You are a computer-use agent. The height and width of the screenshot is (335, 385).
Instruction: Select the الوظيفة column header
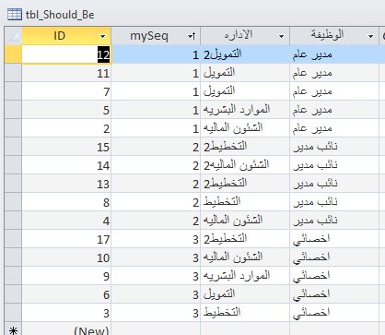pyautogui.click(x=334, y=36)
